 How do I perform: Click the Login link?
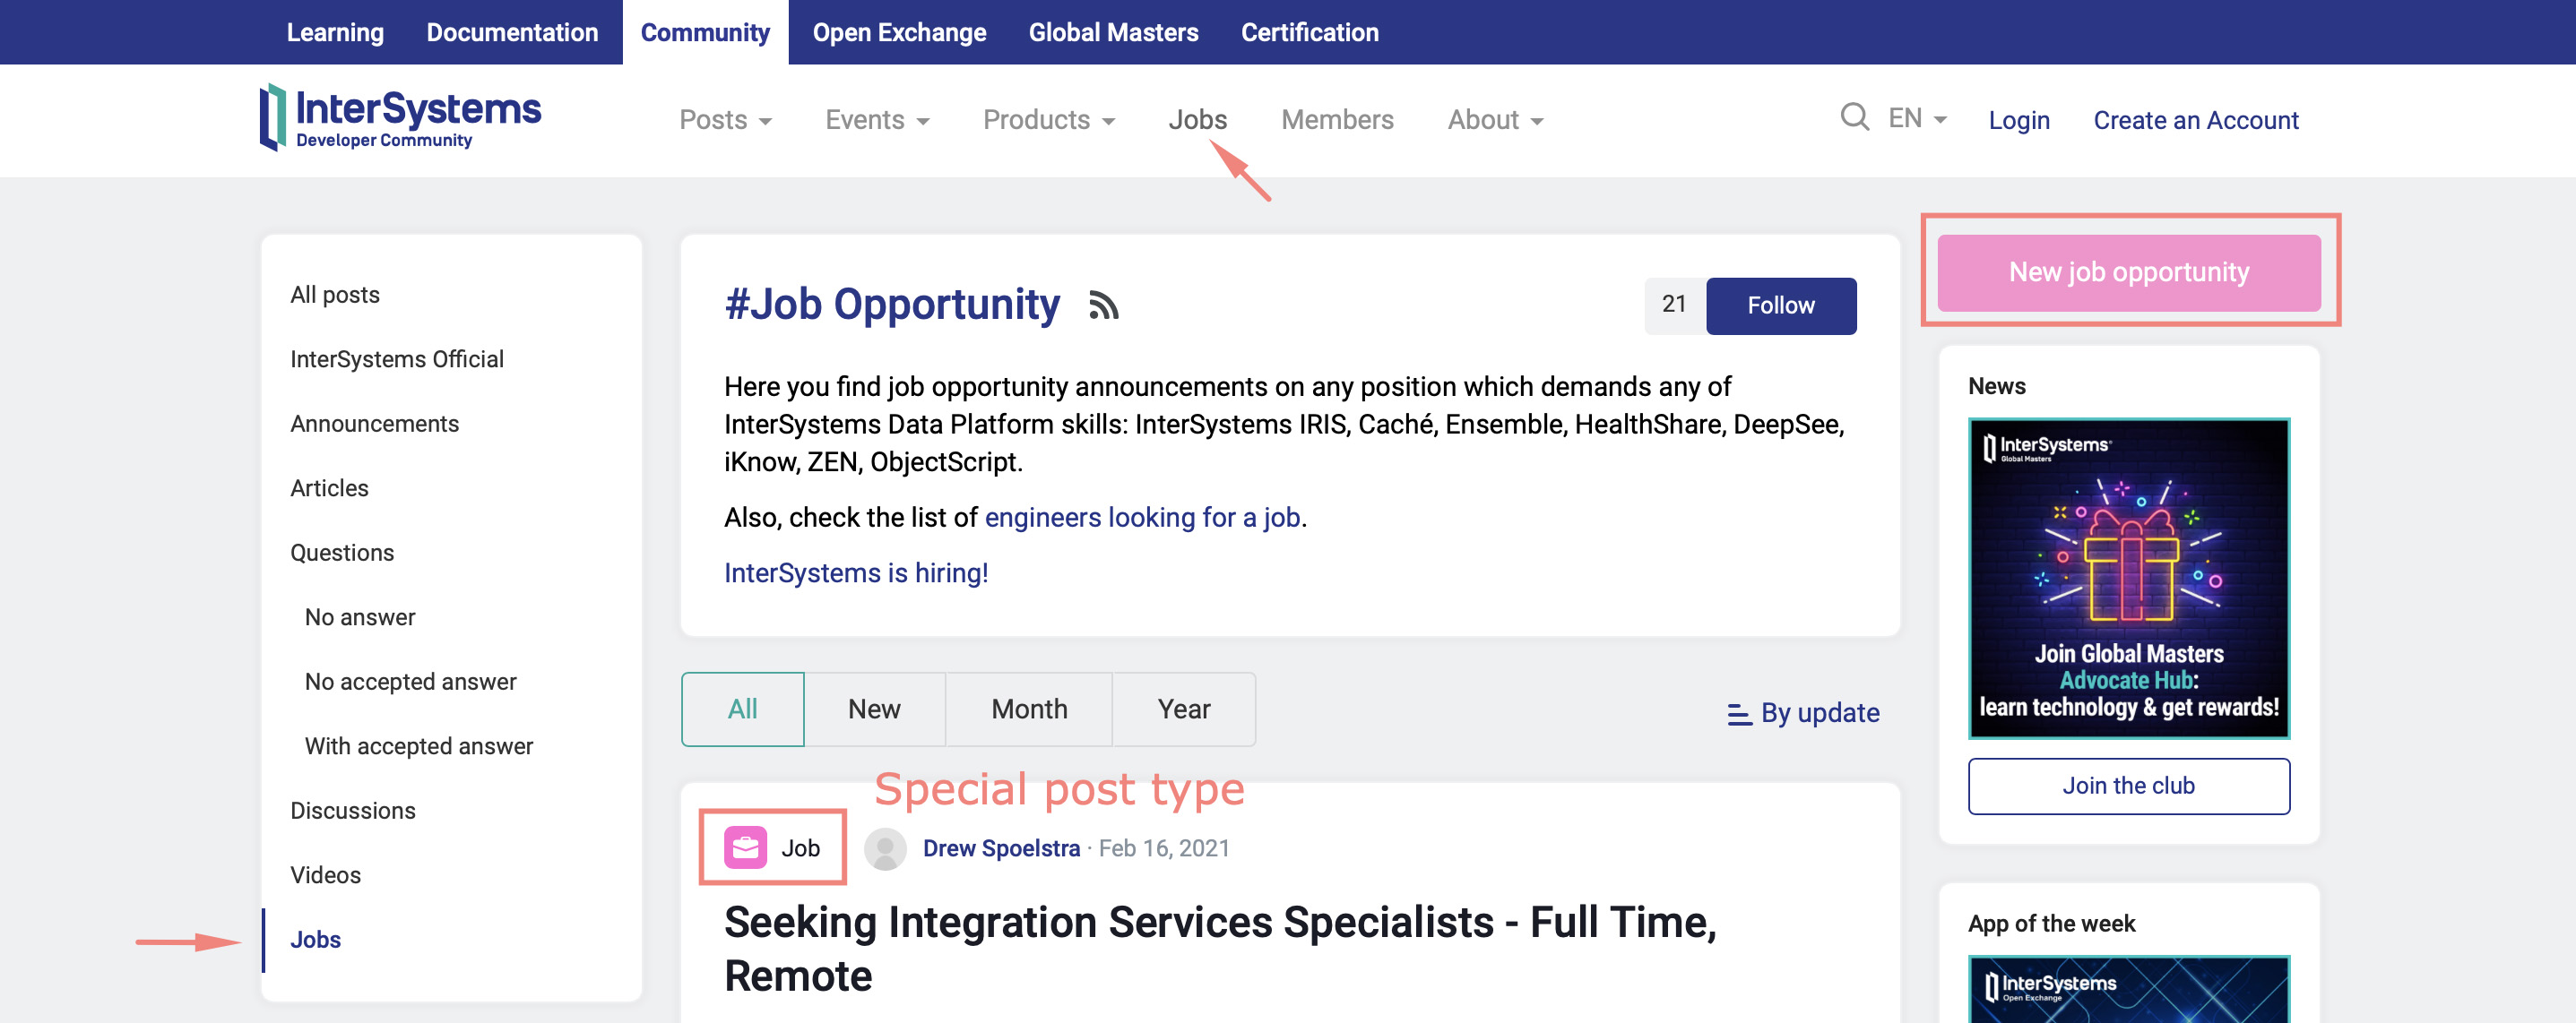(2019, 120)
